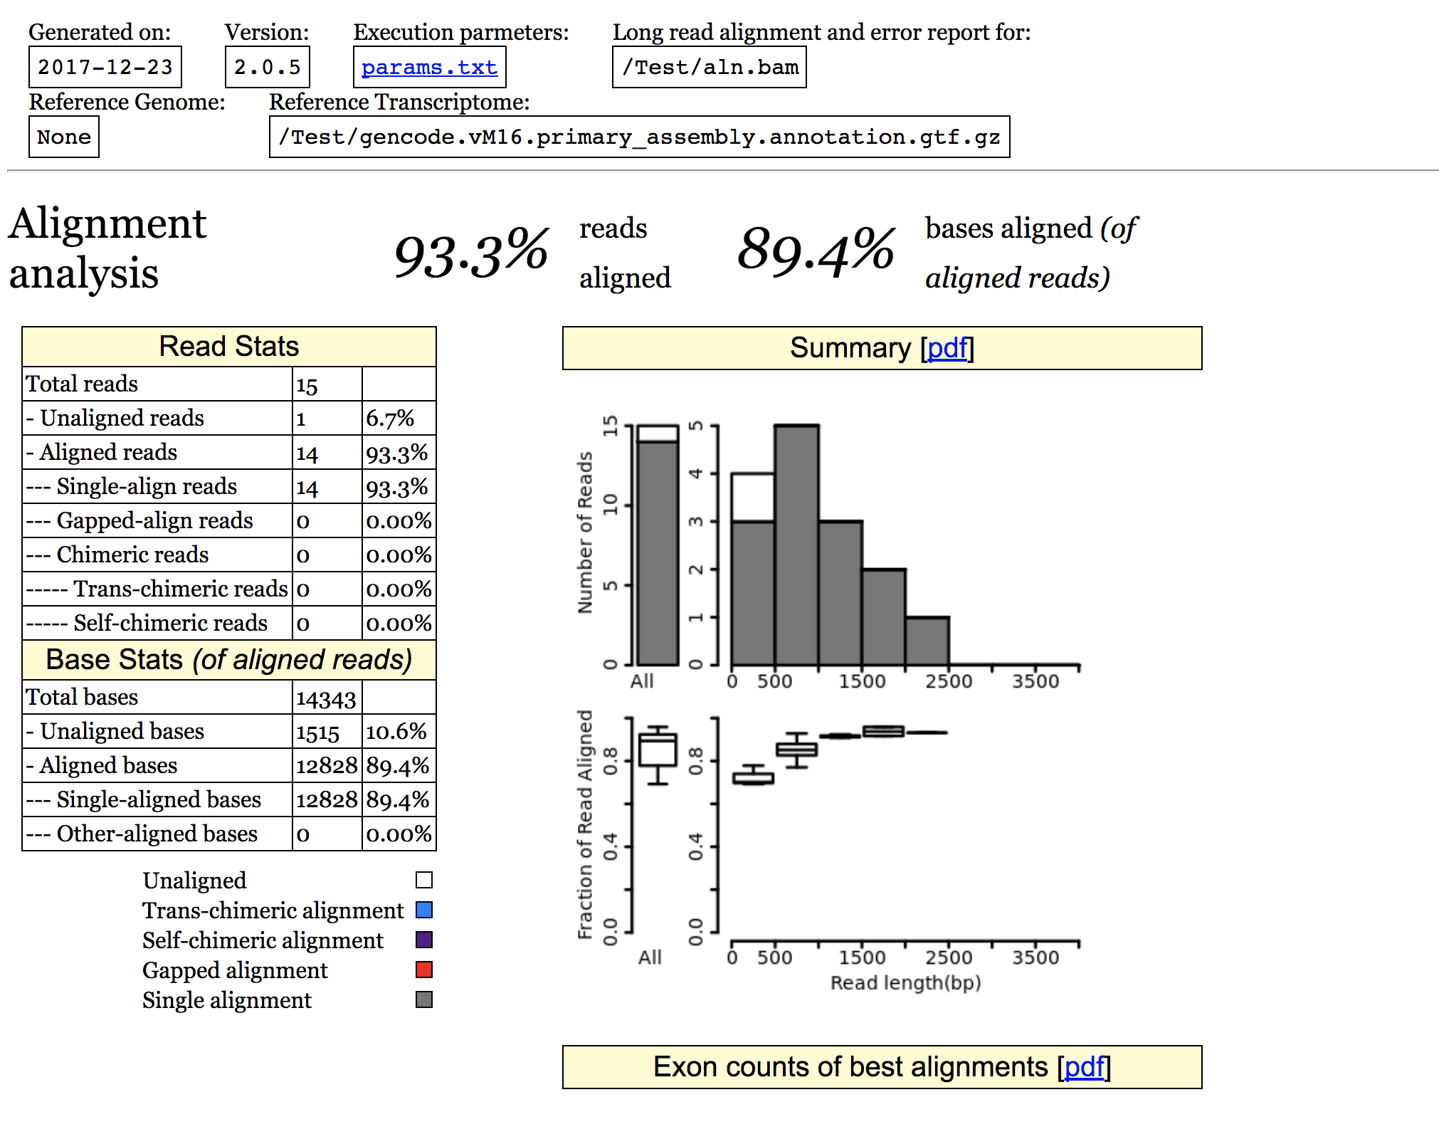The width and height of the screenshot is (1439, 1139).
Task: Click the 'Reference Transcriptome:' label
Action: click(x=399, y=102)
